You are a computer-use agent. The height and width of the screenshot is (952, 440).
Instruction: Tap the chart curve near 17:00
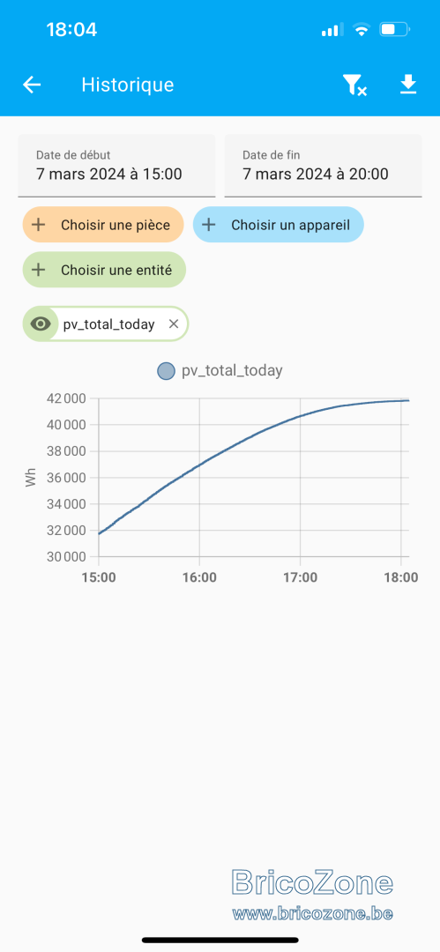click(x=300, y=416)
